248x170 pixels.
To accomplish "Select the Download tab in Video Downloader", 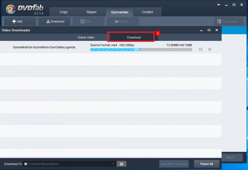I will point(134,37).
